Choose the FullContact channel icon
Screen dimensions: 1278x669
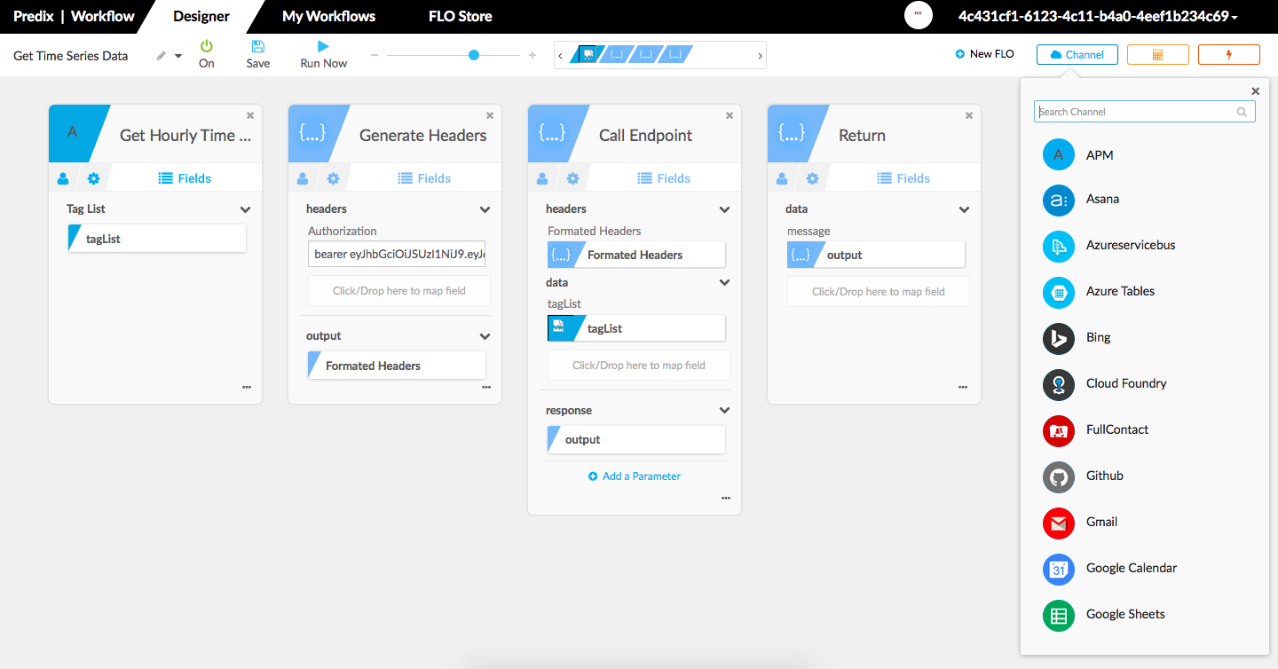(1059, 430)
